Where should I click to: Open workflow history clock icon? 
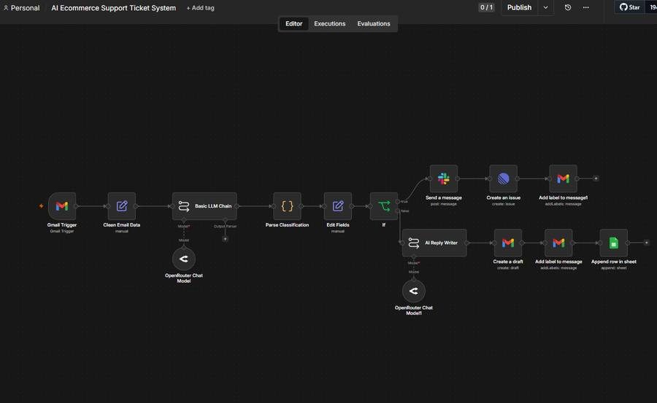click(x=568, y=7)
